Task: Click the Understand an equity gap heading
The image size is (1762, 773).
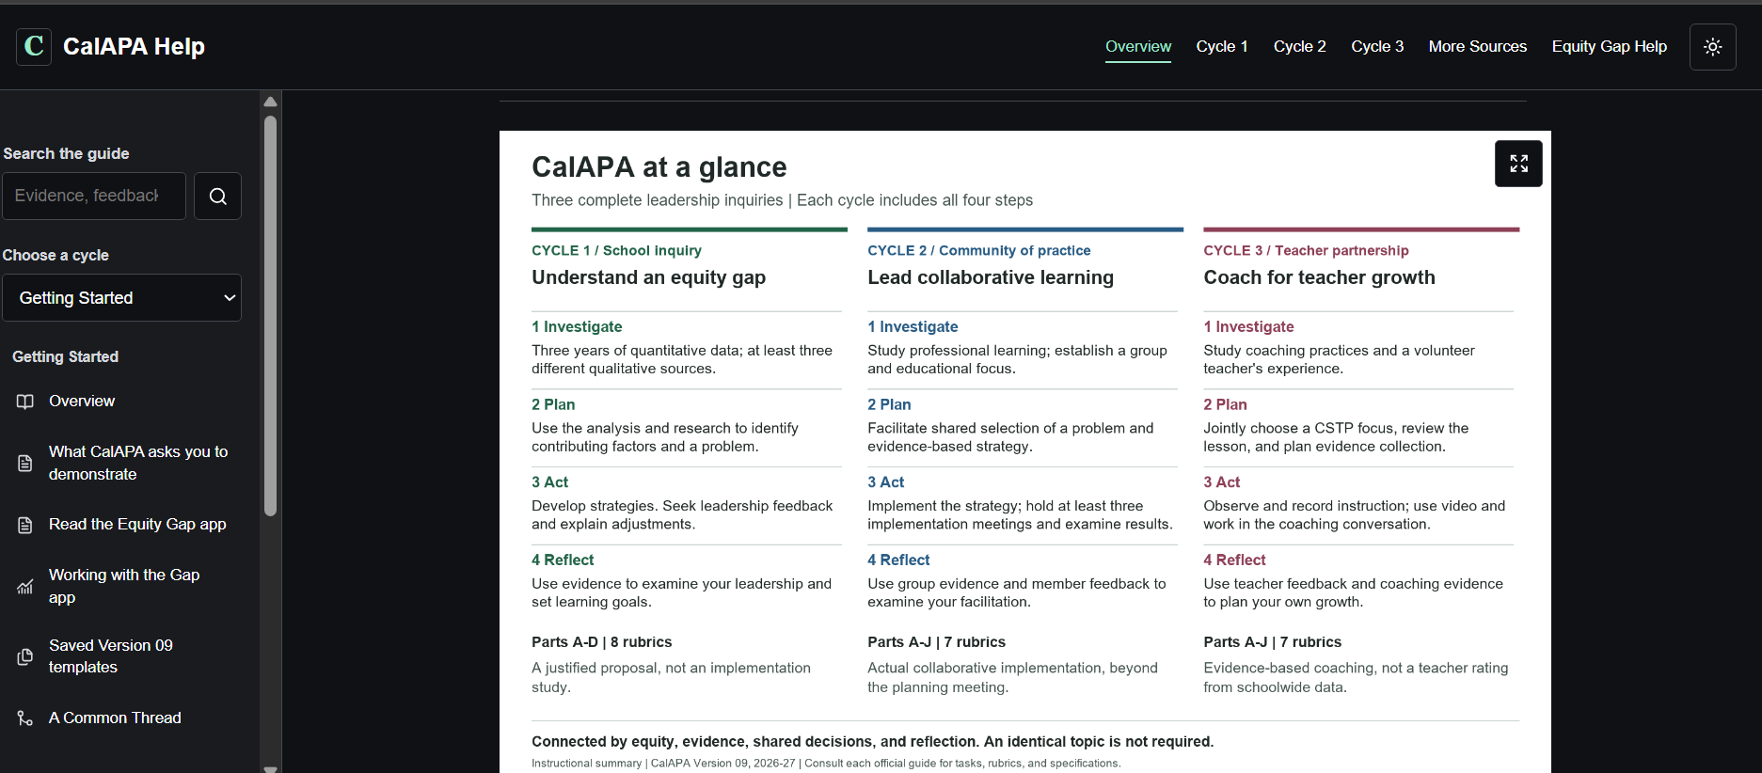Action: [648, 277]
